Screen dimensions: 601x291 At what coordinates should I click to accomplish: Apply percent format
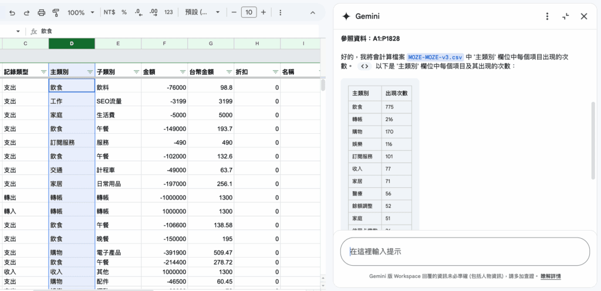tap(124, 12)
